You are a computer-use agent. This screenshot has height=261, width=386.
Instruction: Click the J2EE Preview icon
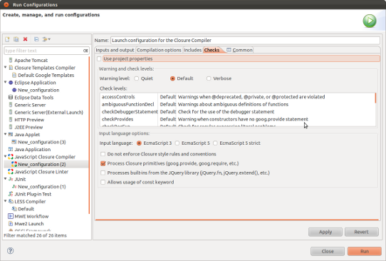point(11,127)
